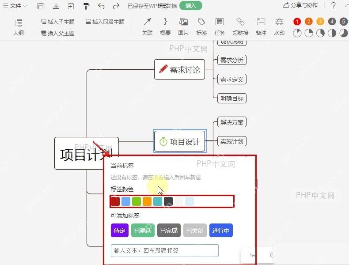Image resolution: width=349 pixels, height=265 pixels.
Task: Pick the teal tag color
Action: (x=158, y=201)
